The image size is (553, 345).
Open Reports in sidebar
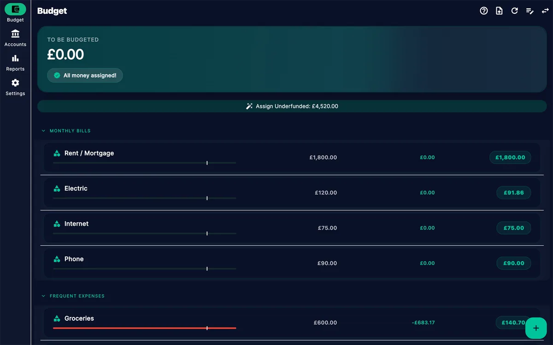15,62
